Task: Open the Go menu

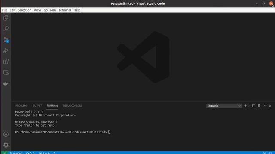Action: 46,10
